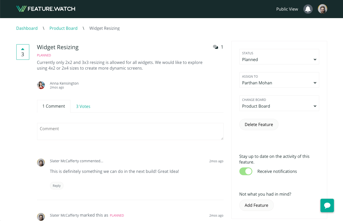Click the Add Feature button
343x221 pixels.
[x=256, y=205]
